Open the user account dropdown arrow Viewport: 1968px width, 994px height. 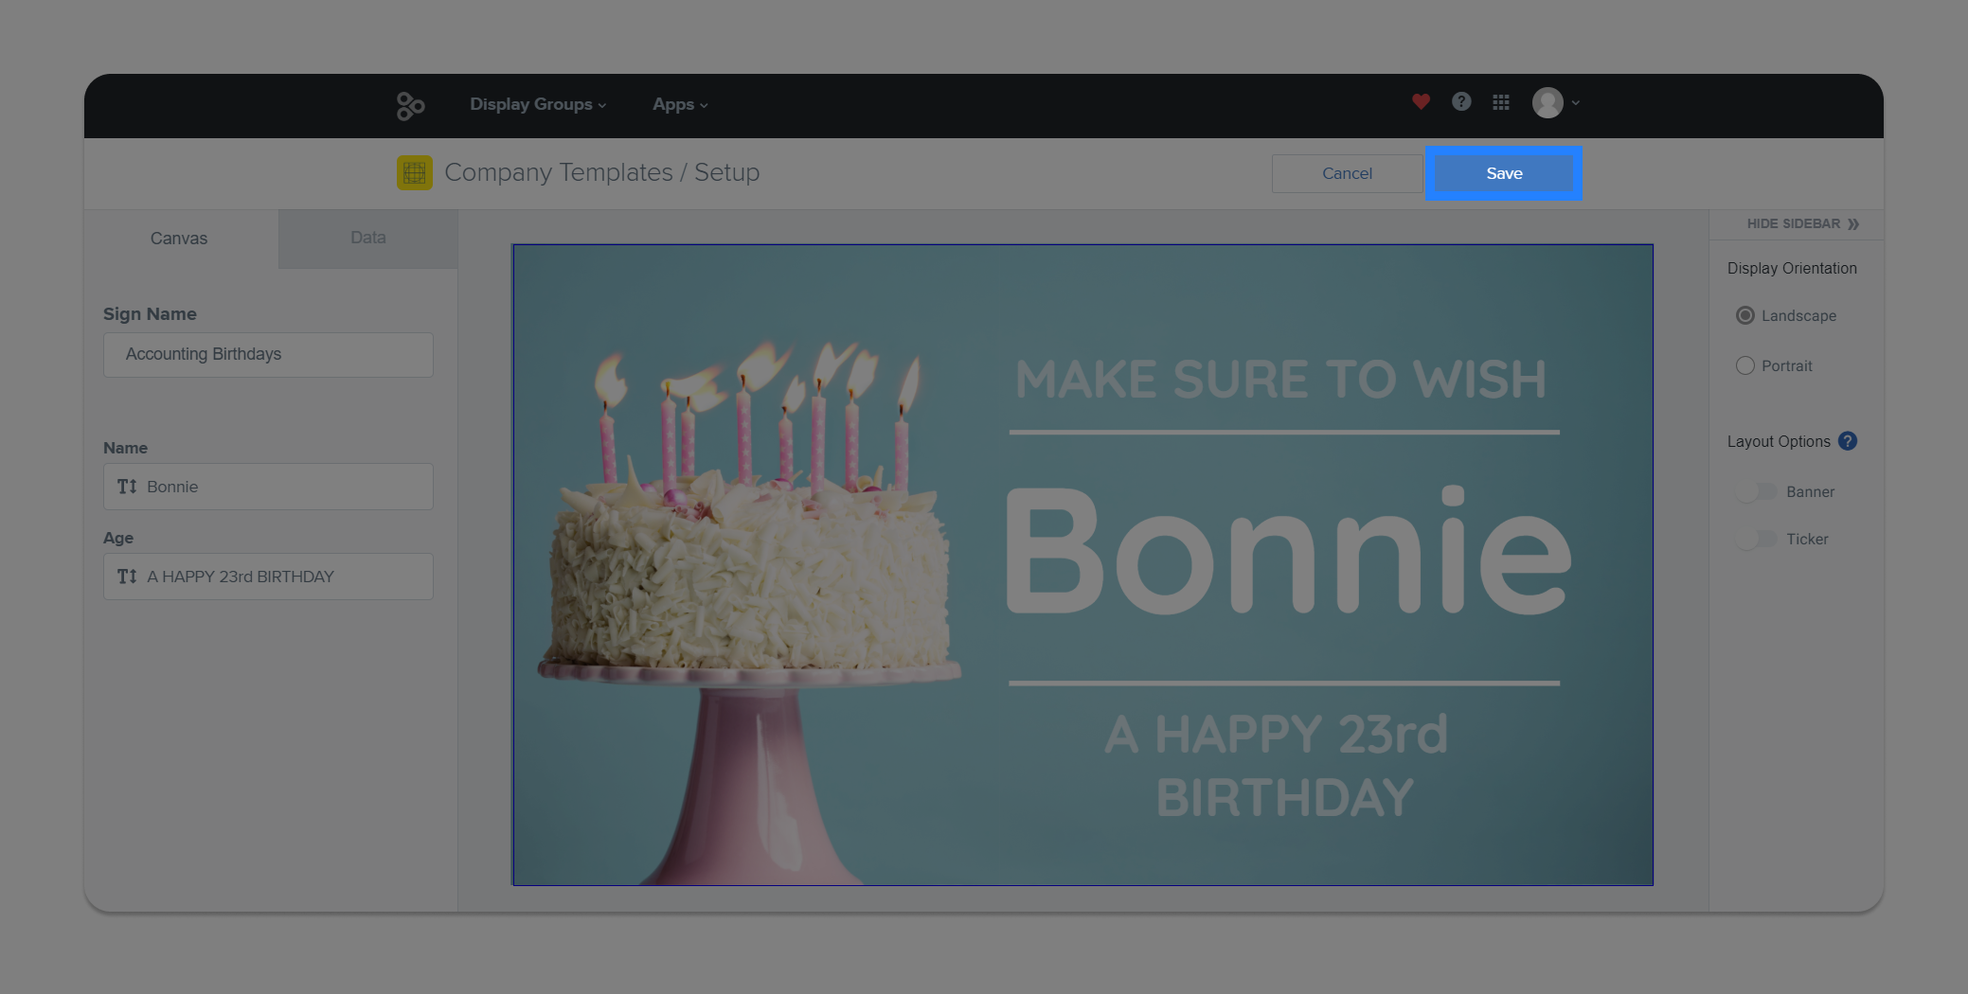[x=1576, y=103]
